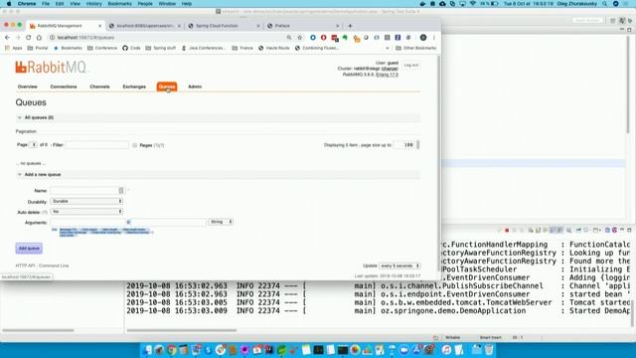Screen dimensions: 636x358
Task: Switch to the Channels tab
Action: point(99,87)
